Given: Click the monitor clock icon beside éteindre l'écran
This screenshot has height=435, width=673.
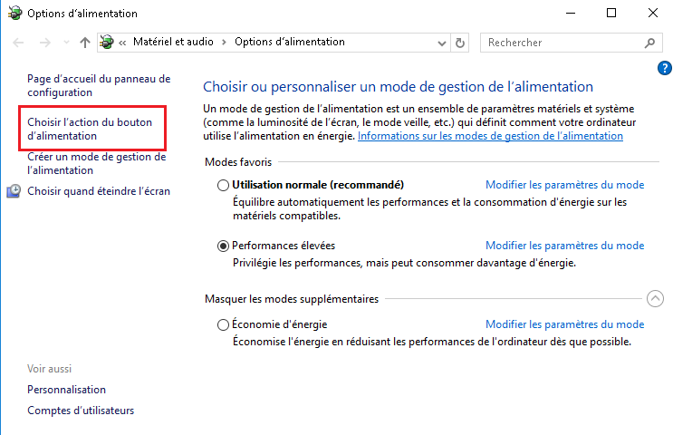Looking at the screenshot, I should click(14, 190).
